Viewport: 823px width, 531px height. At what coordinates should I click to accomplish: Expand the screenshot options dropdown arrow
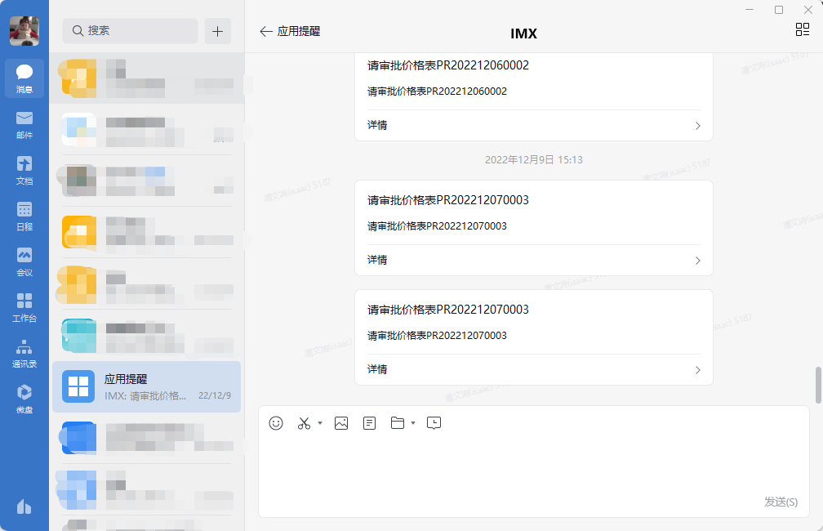pyautogui.click(x=320, y=423)
